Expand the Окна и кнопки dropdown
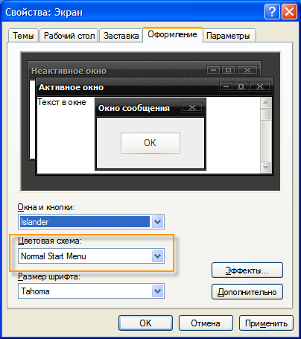The height and width of the screenshot is (339, 301). 157,221
